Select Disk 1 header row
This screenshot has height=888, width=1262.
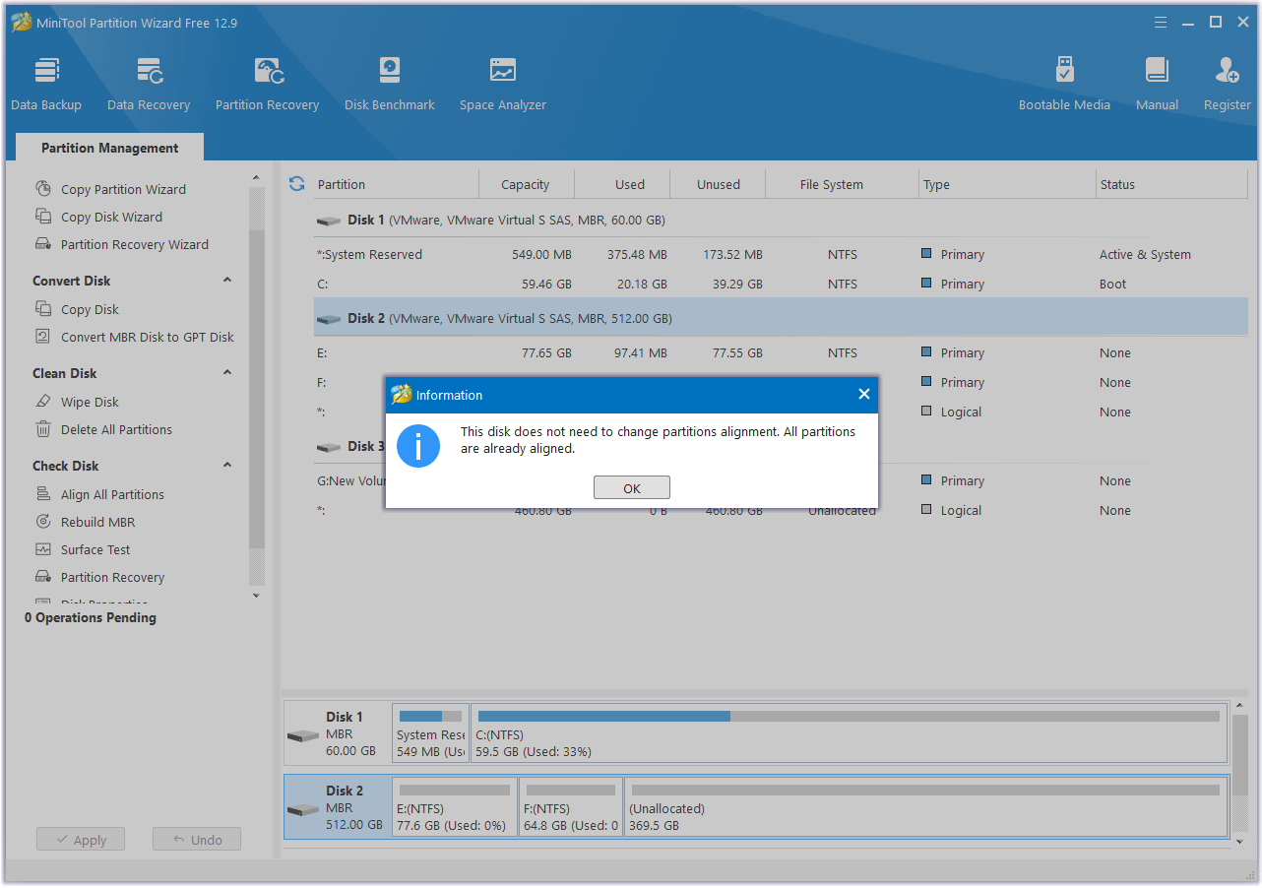tap(780, 220)
